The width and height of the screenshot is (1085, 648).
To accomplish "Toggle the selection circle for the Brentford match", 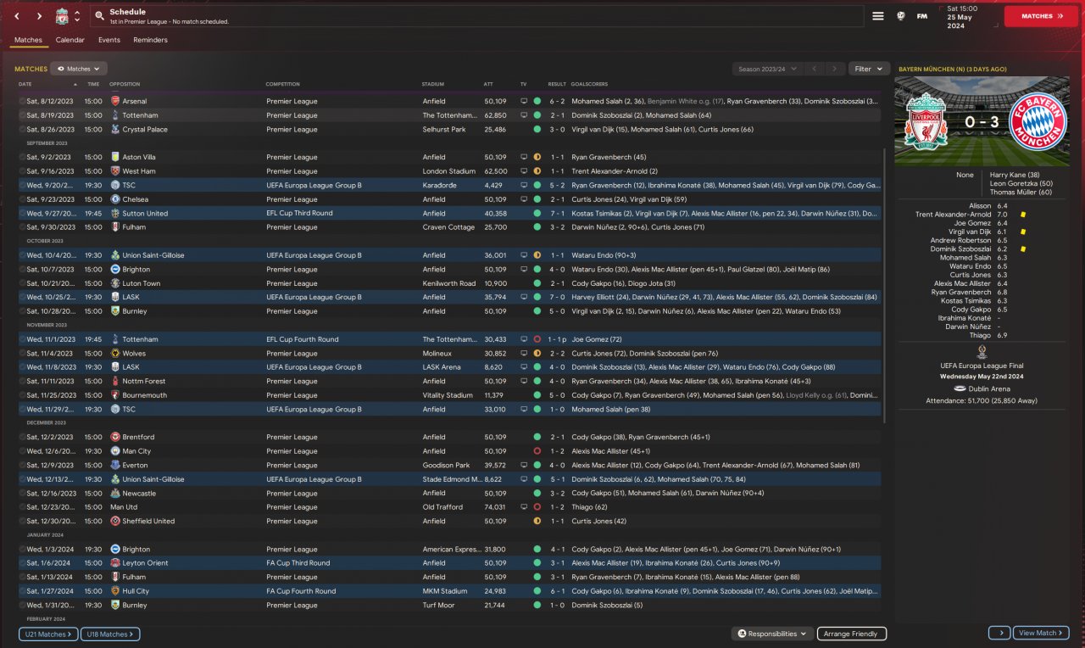I will point(22,438).
